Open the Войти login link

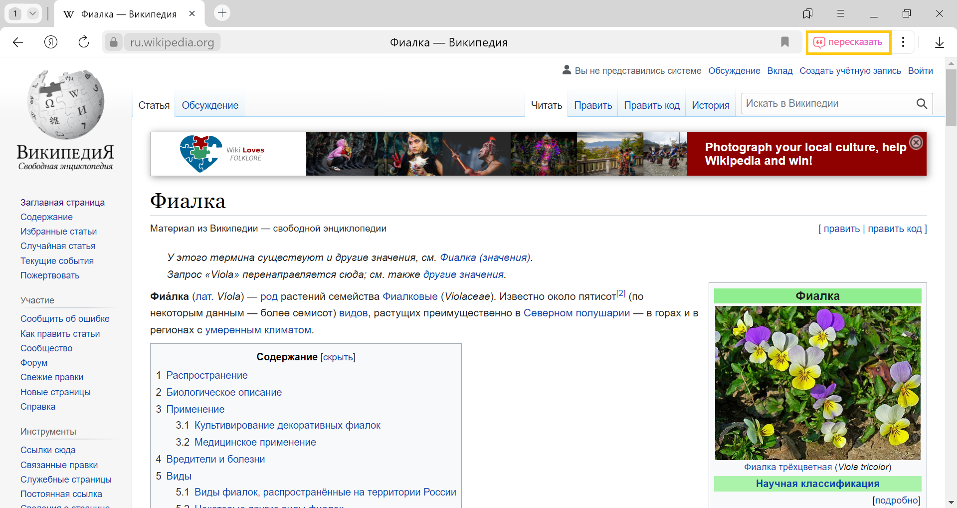point(920,71)
